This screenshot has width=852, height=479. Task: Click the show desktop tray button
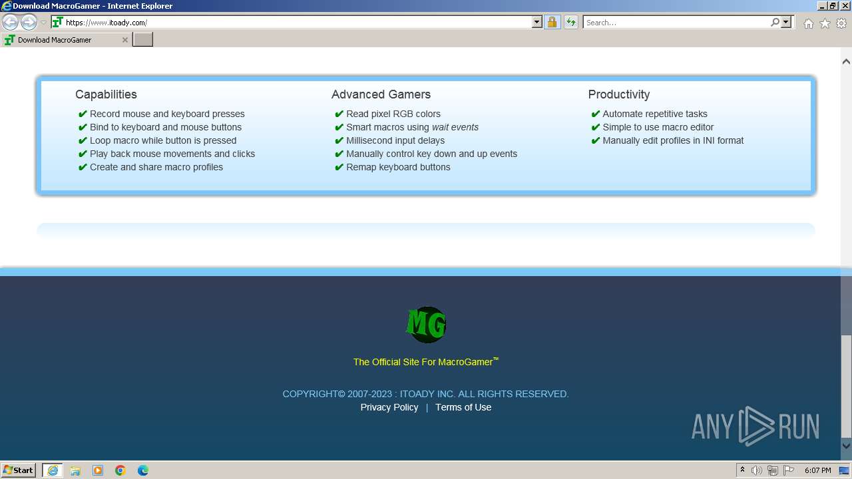[845, 470]
